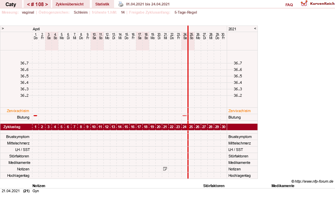Click the left Zervixschleim row label

(18, 111)
